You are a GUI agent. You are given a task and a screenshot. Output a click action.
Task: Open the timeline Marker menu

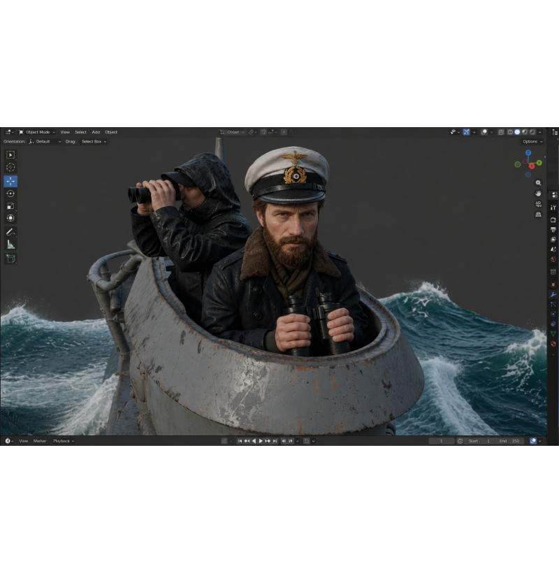(40, 441)
